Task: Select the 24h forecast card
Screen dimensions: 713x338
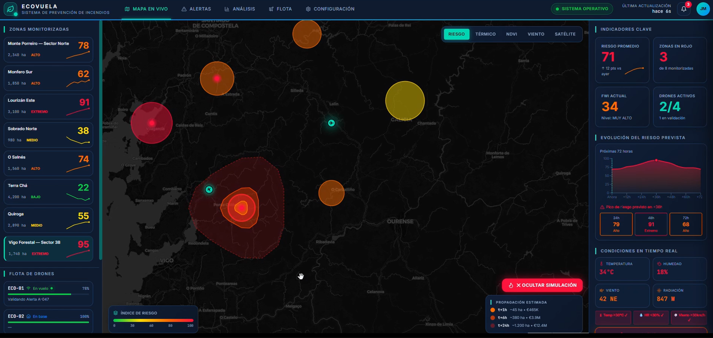Action: 616,224
